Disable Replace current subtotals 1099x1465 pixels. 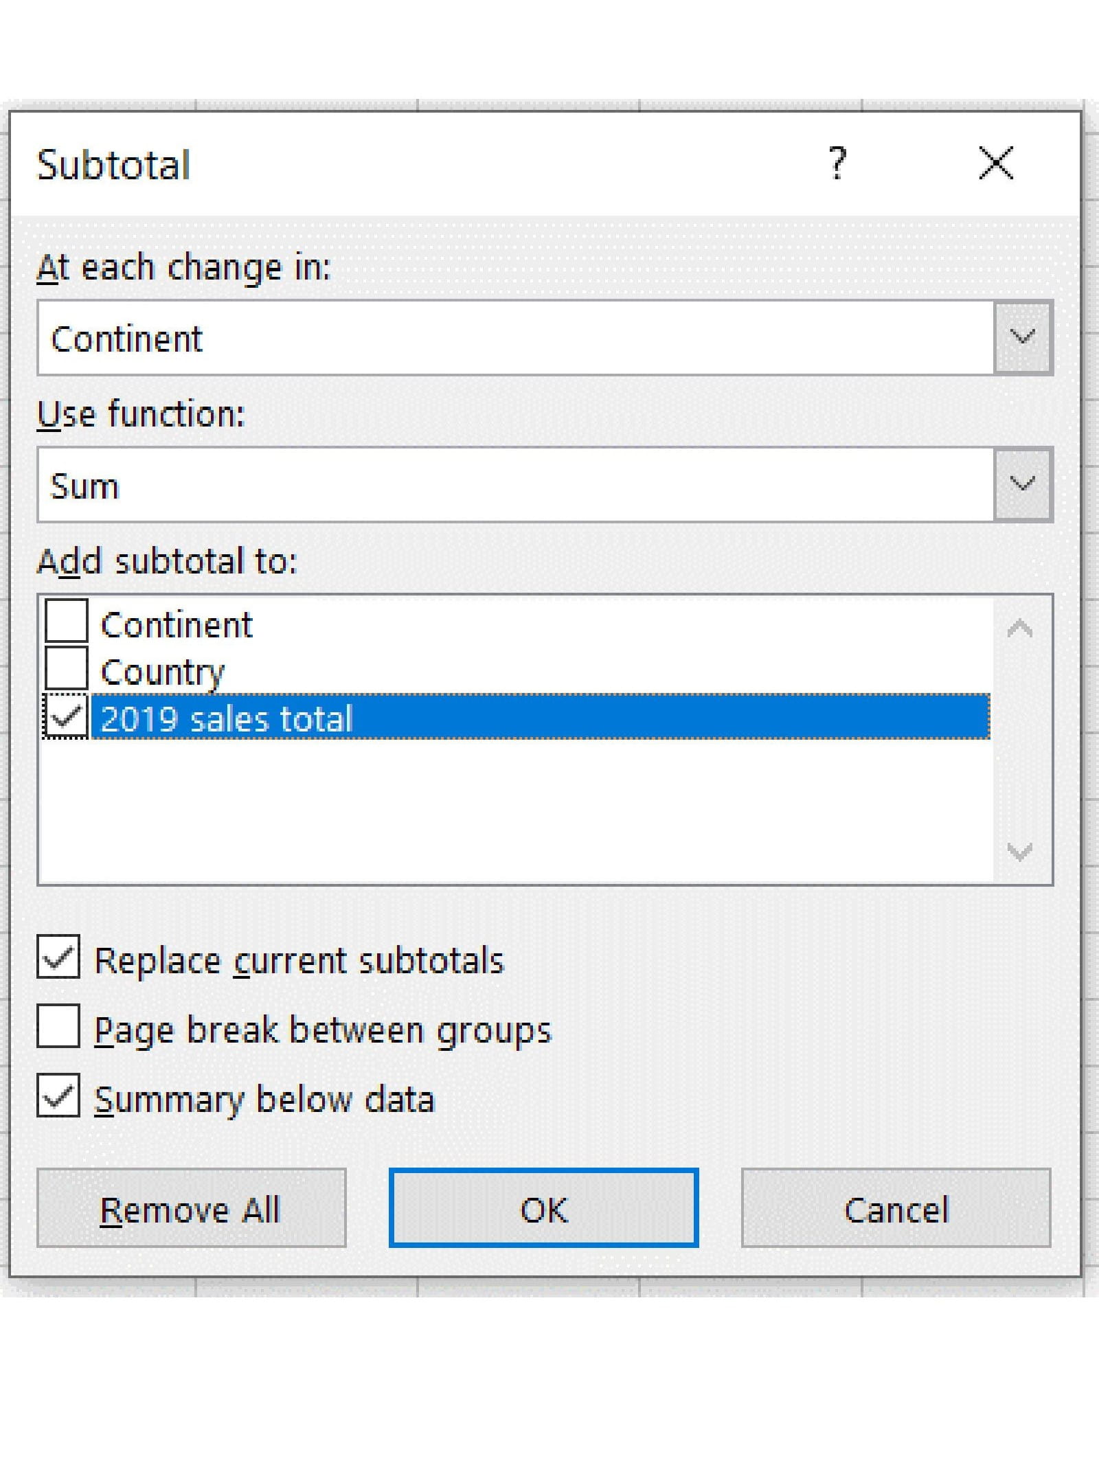(58, 956)
